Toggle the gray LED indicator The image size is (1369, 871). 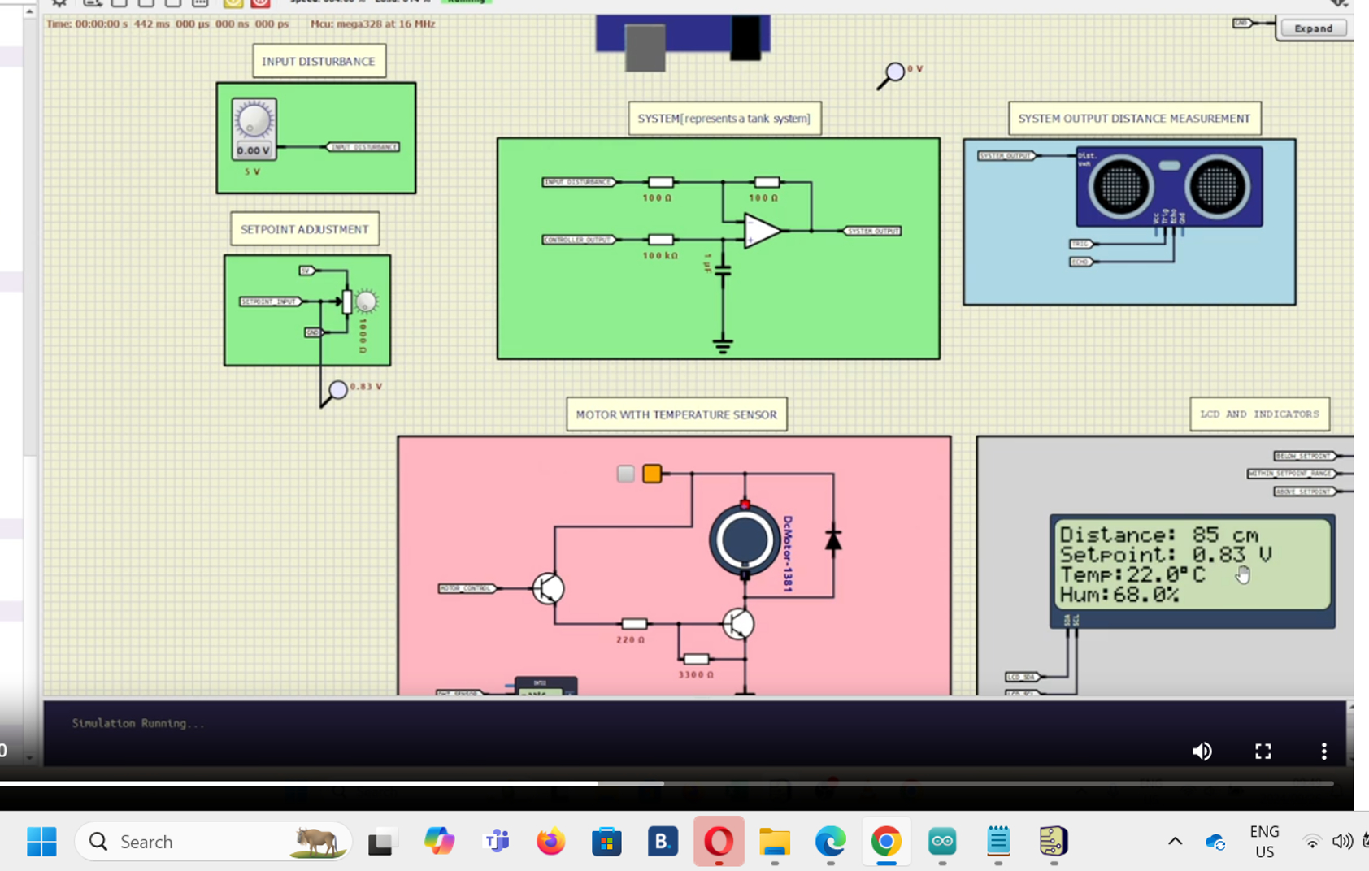625,474
